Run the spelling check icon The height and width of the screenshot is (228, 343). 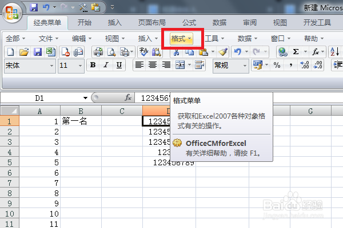143,52
